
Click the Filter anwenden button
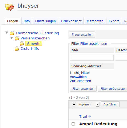point(83,89)
